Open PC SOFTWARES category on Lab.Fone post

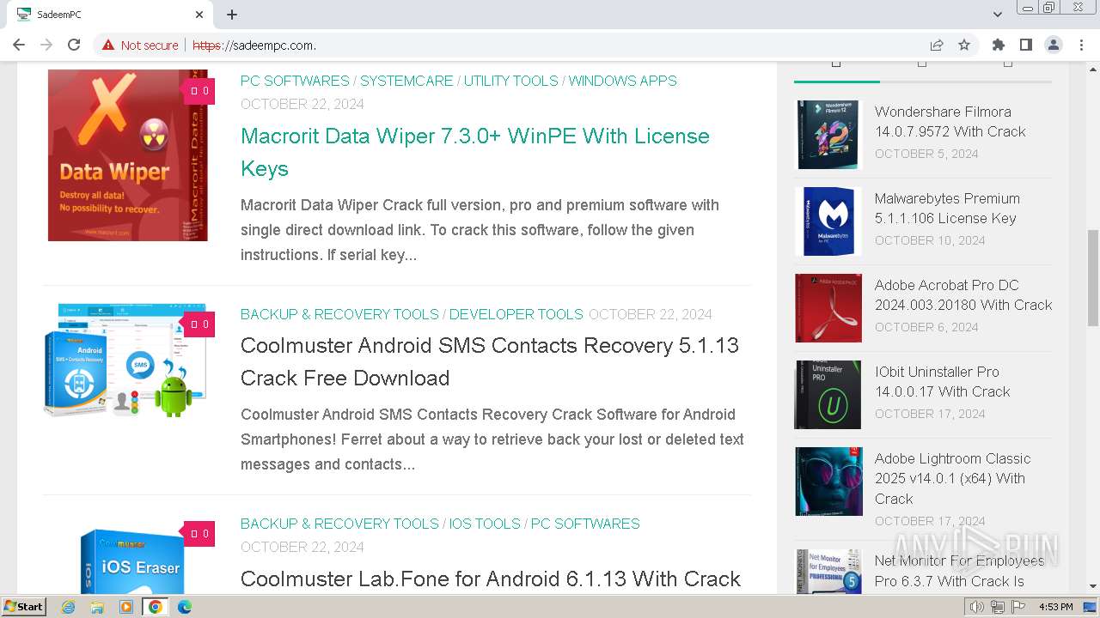585,524
